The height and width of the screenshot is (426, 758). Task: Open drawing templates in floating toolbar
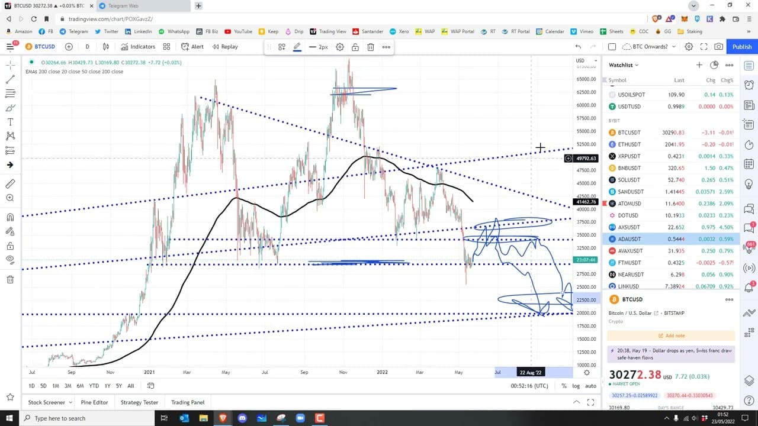(x=282, y=47)
